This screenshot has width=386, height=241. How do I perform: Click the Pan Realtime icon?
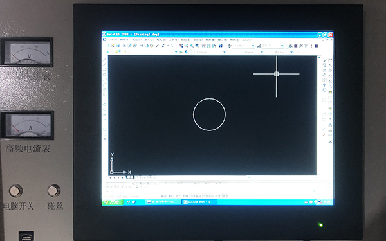coord(181,46)
